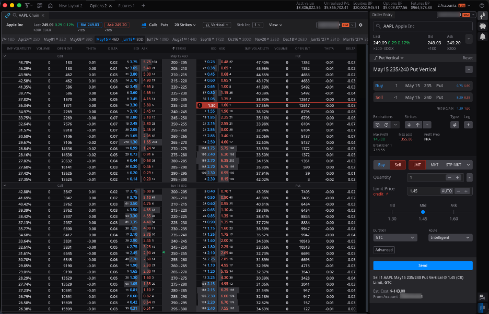Open the layout grid icon top-left
This screenshot has width=489, height=314.
click(40, 5)
